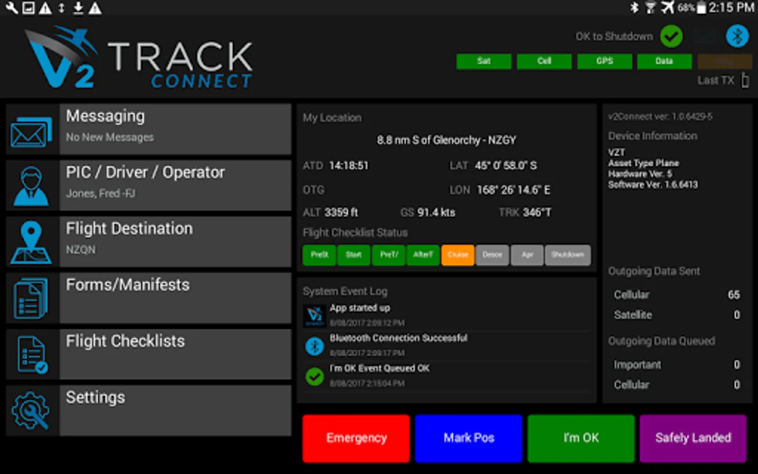Open the Flight Checklists menu row
The height and width of the screenshot is (474, 758).
(x=148, y=354)
